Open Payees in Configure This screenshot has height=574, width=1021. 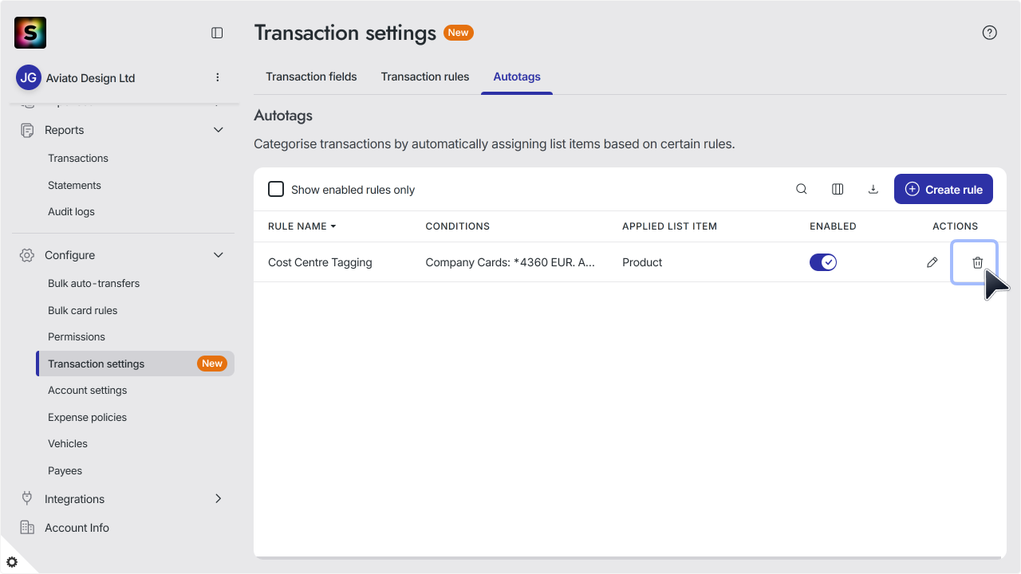65,470
